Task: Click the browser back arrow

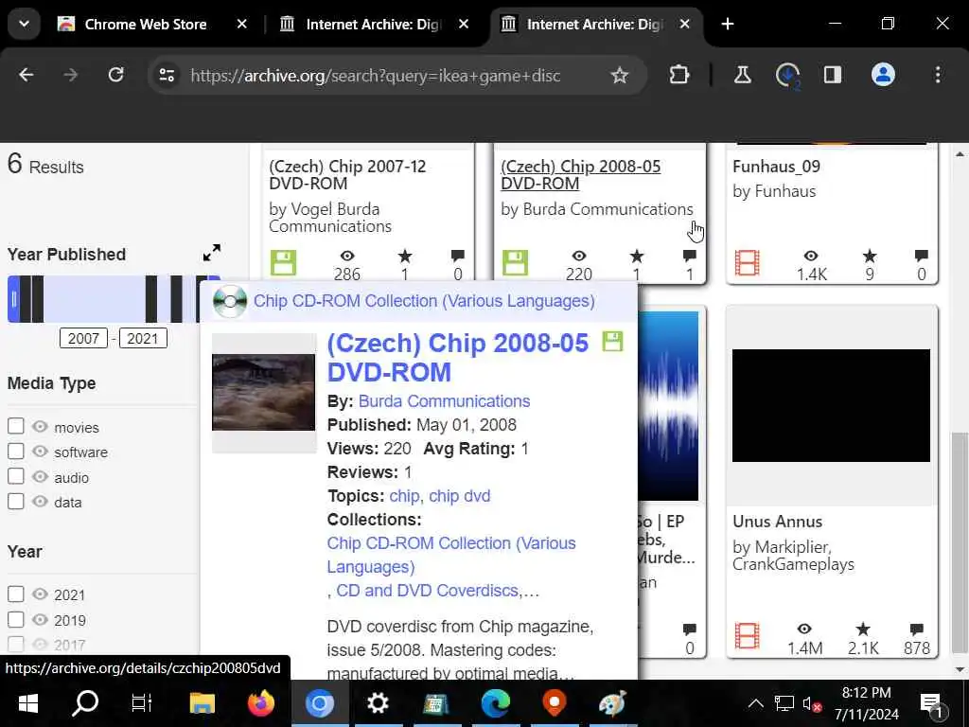Action: tap(26, 75)
